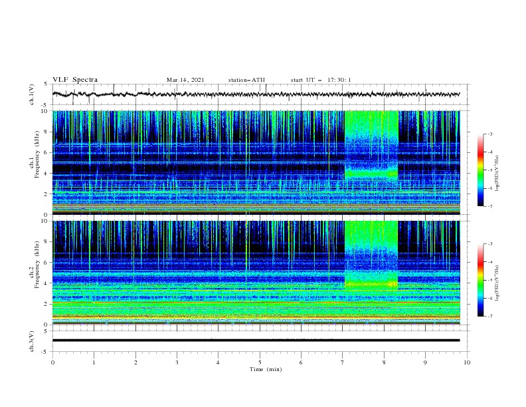The image size is (526, 407).
Task: Click the "start UT = 17:30:1" label
Action: [321, 80]
